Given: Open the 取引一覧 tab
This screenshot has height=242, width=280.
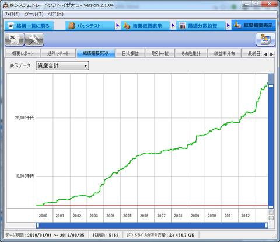Looking at the screenshot, I should [x=160, y=53].
